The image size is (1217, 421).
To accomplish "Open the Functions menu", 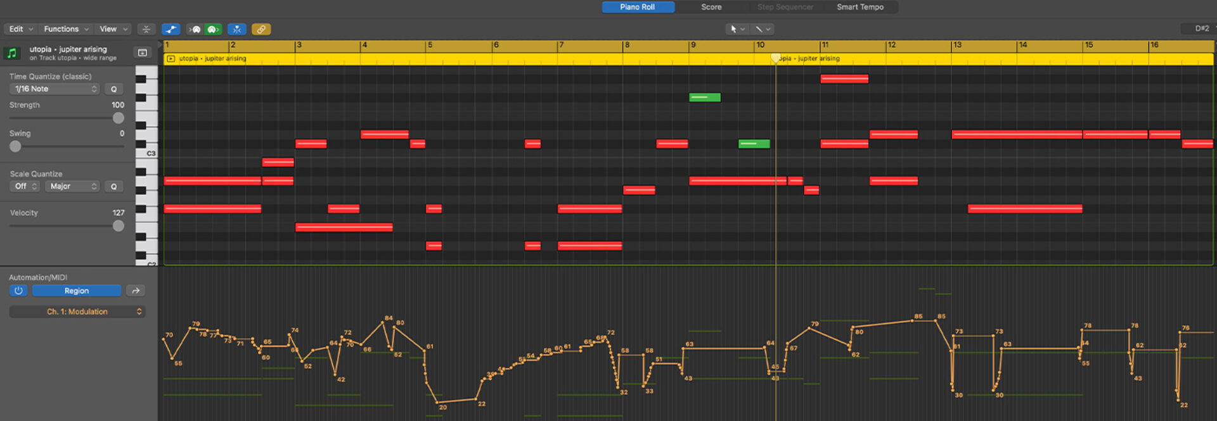I will click(66, 29).
